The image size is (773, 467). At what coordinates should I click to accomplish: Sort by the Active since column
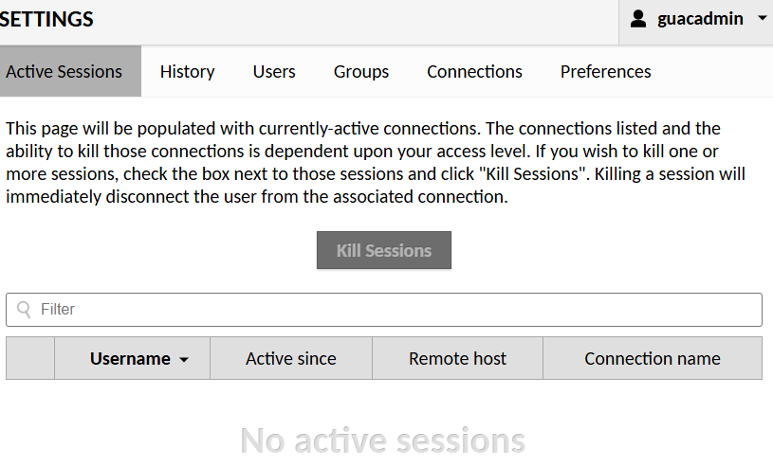pyautogui.click(x=291, y=359)
